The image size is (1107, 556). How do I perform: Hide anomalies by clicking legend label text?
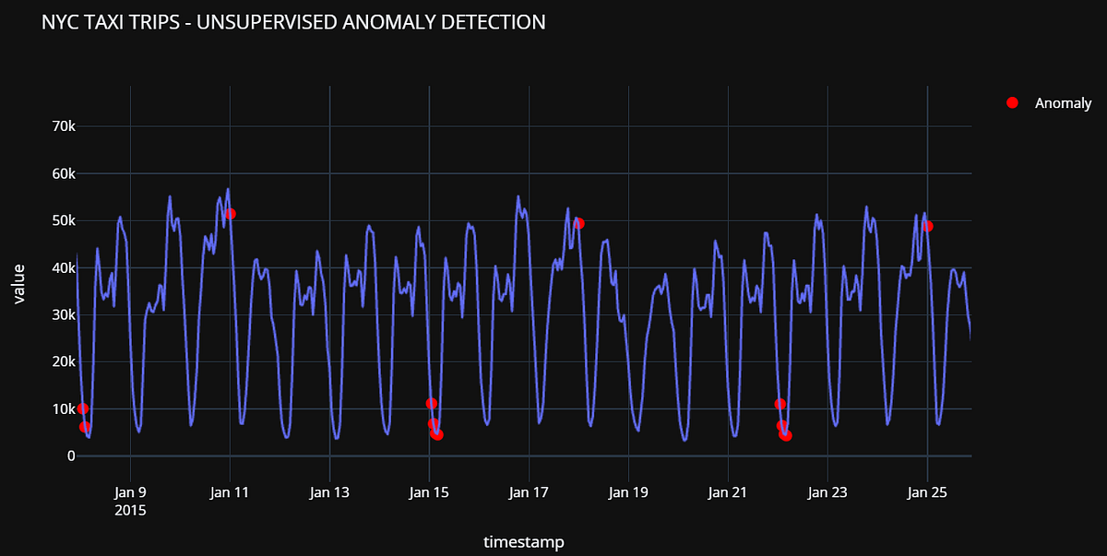(x=1063, y=103)
